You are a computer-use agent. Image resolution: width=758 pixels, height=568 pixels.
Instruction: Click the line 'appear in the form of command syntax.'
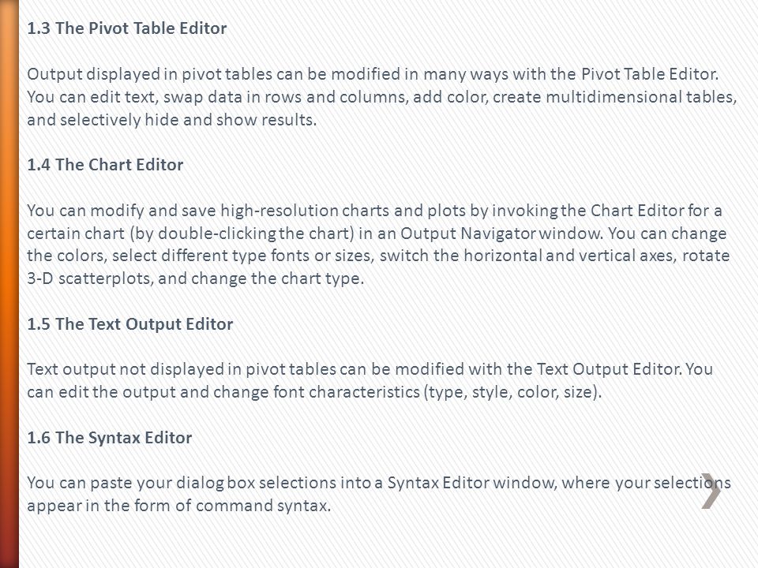(179, 506)
